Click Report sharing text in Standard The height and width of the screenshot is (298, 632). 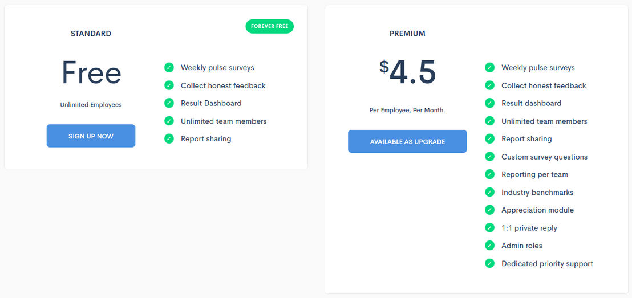click(x=205, y=138)
